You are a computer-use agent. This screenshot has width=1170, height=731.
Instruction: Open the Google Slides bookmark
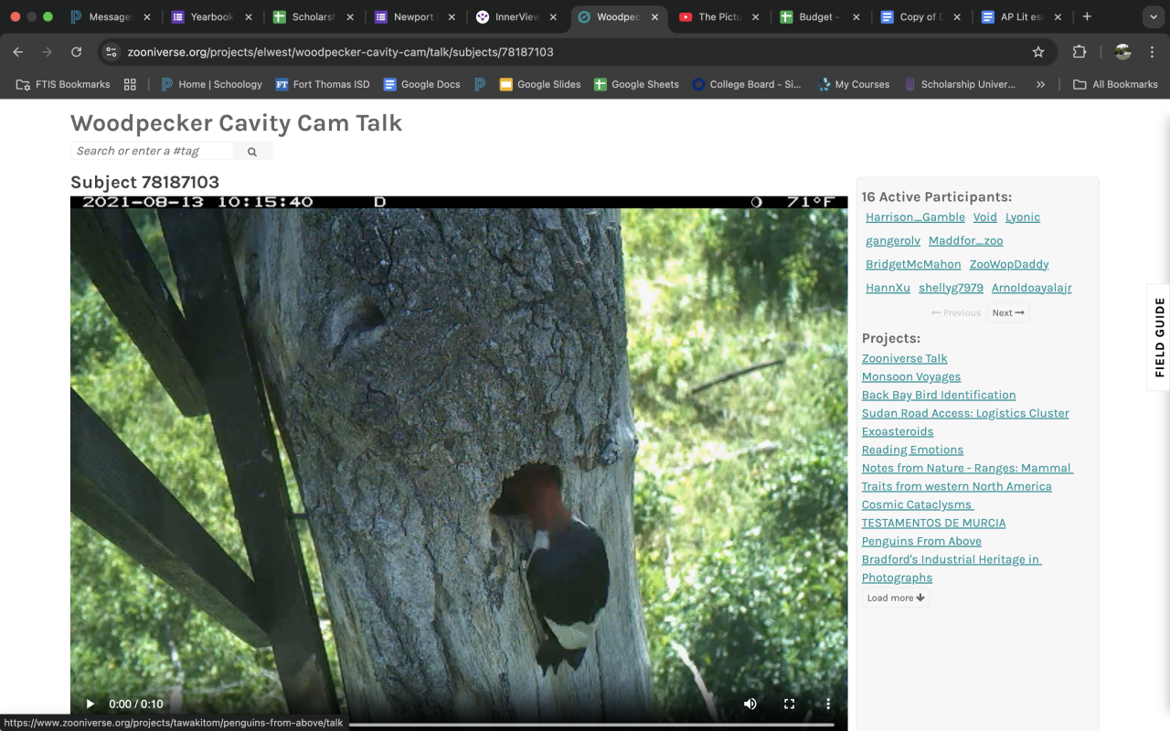click(x=539, y=84)
